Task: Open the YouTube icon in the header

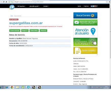Action: 95,6
